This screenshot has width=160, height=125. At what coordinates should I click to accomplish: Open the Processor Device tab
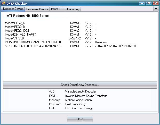tap(37, 9)
